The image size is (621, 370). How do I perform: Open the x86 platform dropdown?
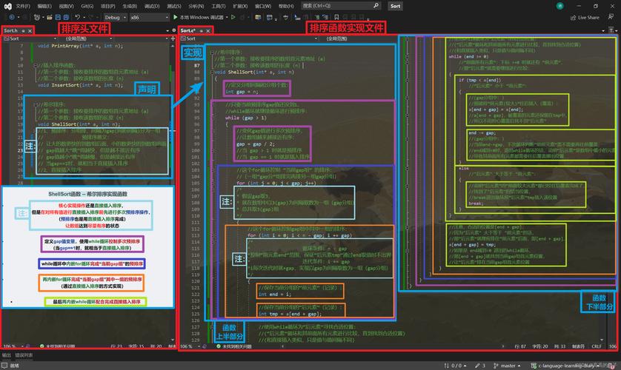coord(149,18)
